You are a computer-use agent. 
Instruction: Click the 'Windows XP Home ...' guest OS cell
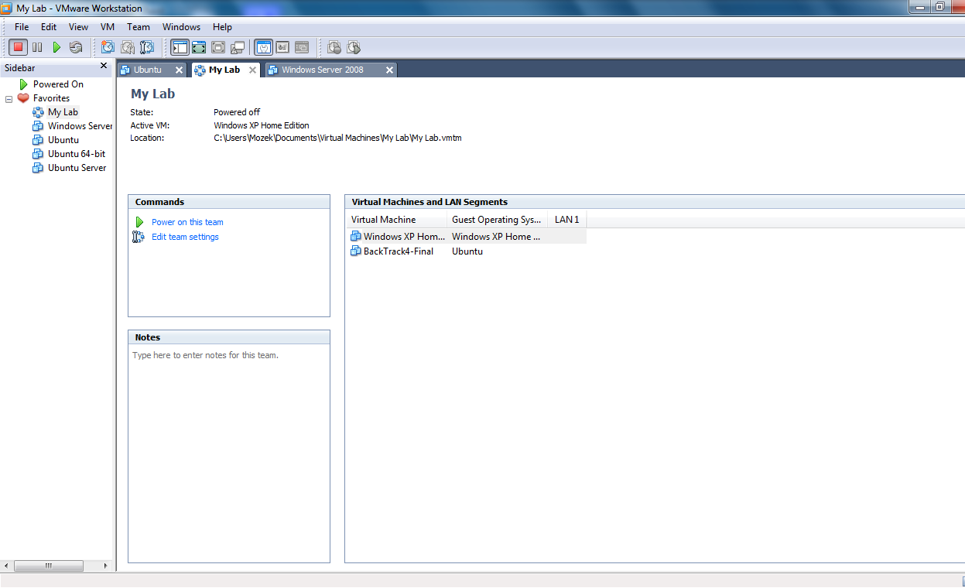[496, 237]
